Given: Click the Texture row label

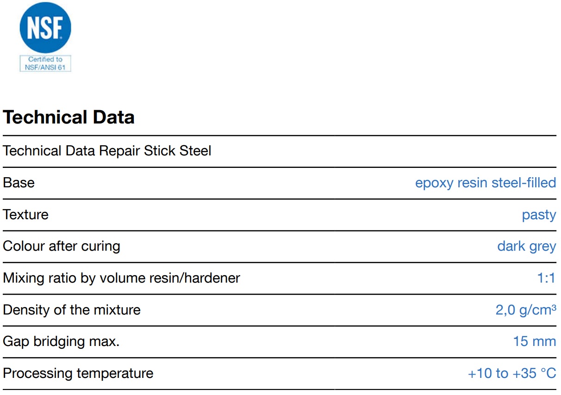Looking at the screenshot, I should click(25, 215).
